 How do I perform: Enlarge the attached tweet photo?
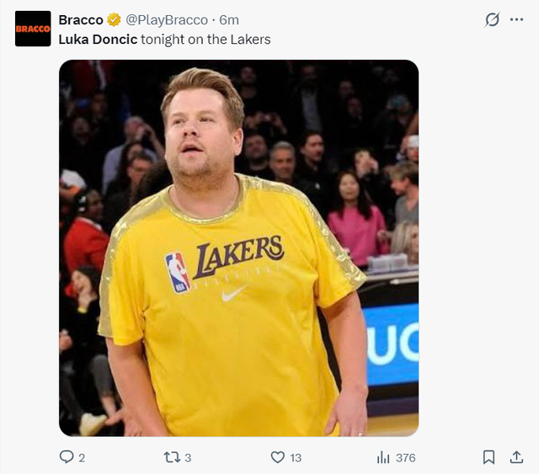coord(238,248)
